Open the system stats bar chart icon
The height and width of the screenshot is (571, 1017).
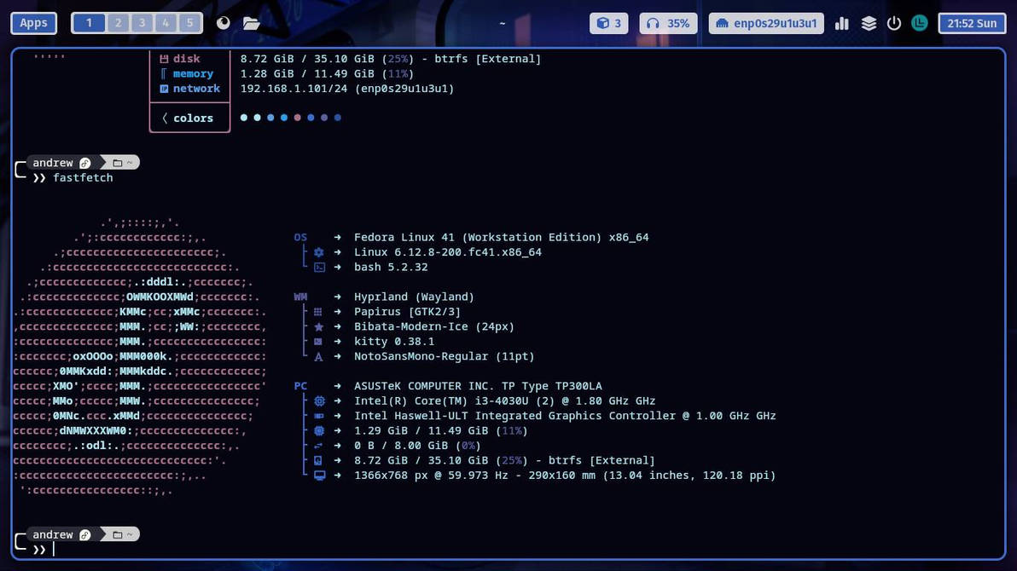(841, 23)
